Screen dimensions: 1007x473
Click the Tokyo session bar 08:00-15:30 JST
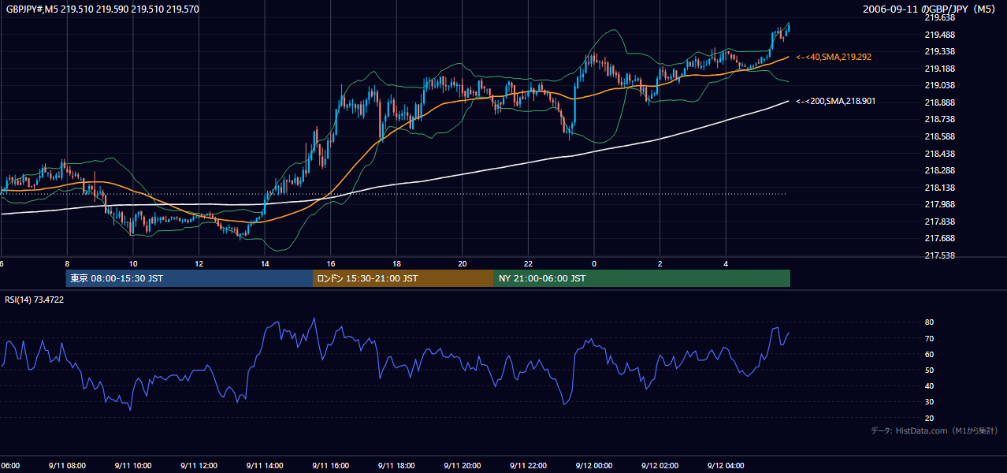pos(189,278)
